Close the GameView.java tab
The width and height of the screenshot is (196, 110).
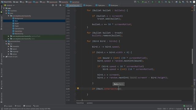pos(81,5)
